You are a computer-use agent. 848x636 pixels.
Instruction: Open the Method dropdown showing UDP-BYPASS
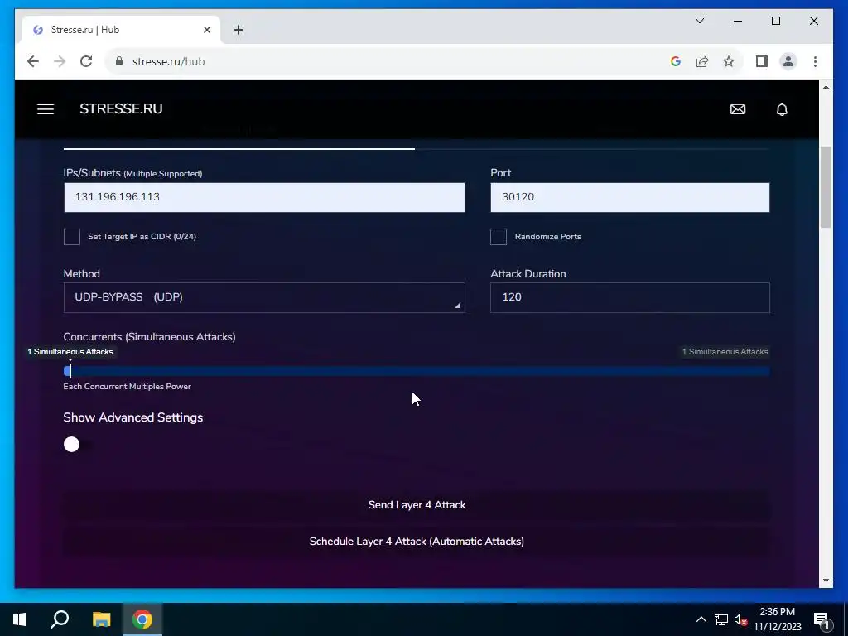[x=264, y=297]
